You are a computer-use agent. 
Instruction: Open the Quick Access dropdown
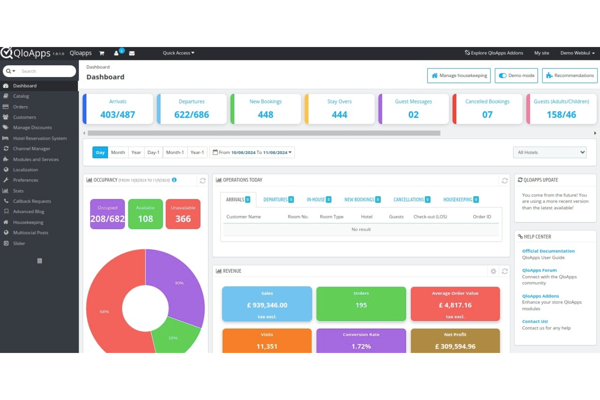point(178,53)
